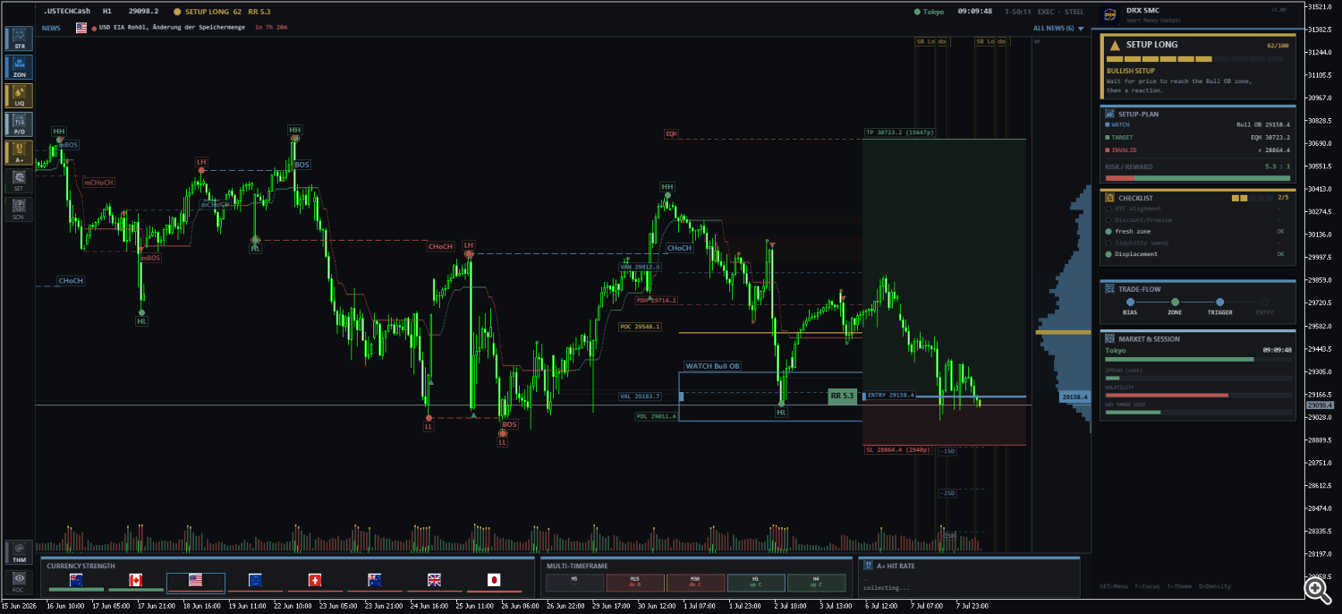Click the Volatility meter bar
Image resolution: width=1342 pixels, height=614 pixels.
click(1198, 395)
